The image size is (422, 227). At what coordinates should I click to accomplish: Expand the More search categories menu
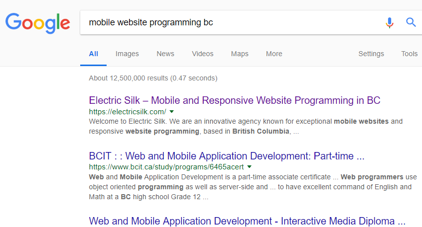coord(274,54)
